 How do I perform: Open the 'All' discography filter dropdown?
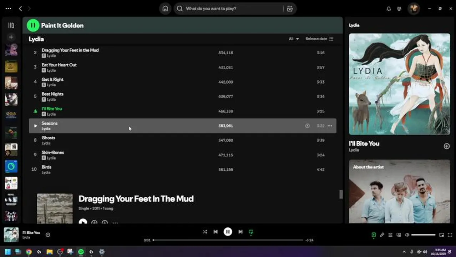[294, 39]
